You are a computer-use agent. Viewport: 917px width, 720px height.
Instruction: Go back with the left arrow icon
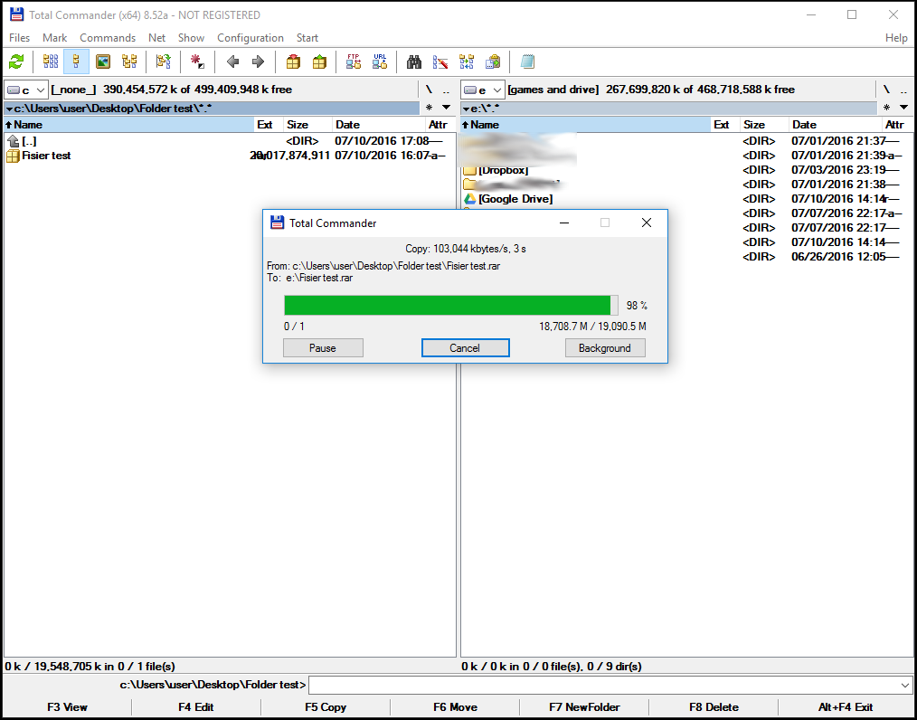point(232,62)
